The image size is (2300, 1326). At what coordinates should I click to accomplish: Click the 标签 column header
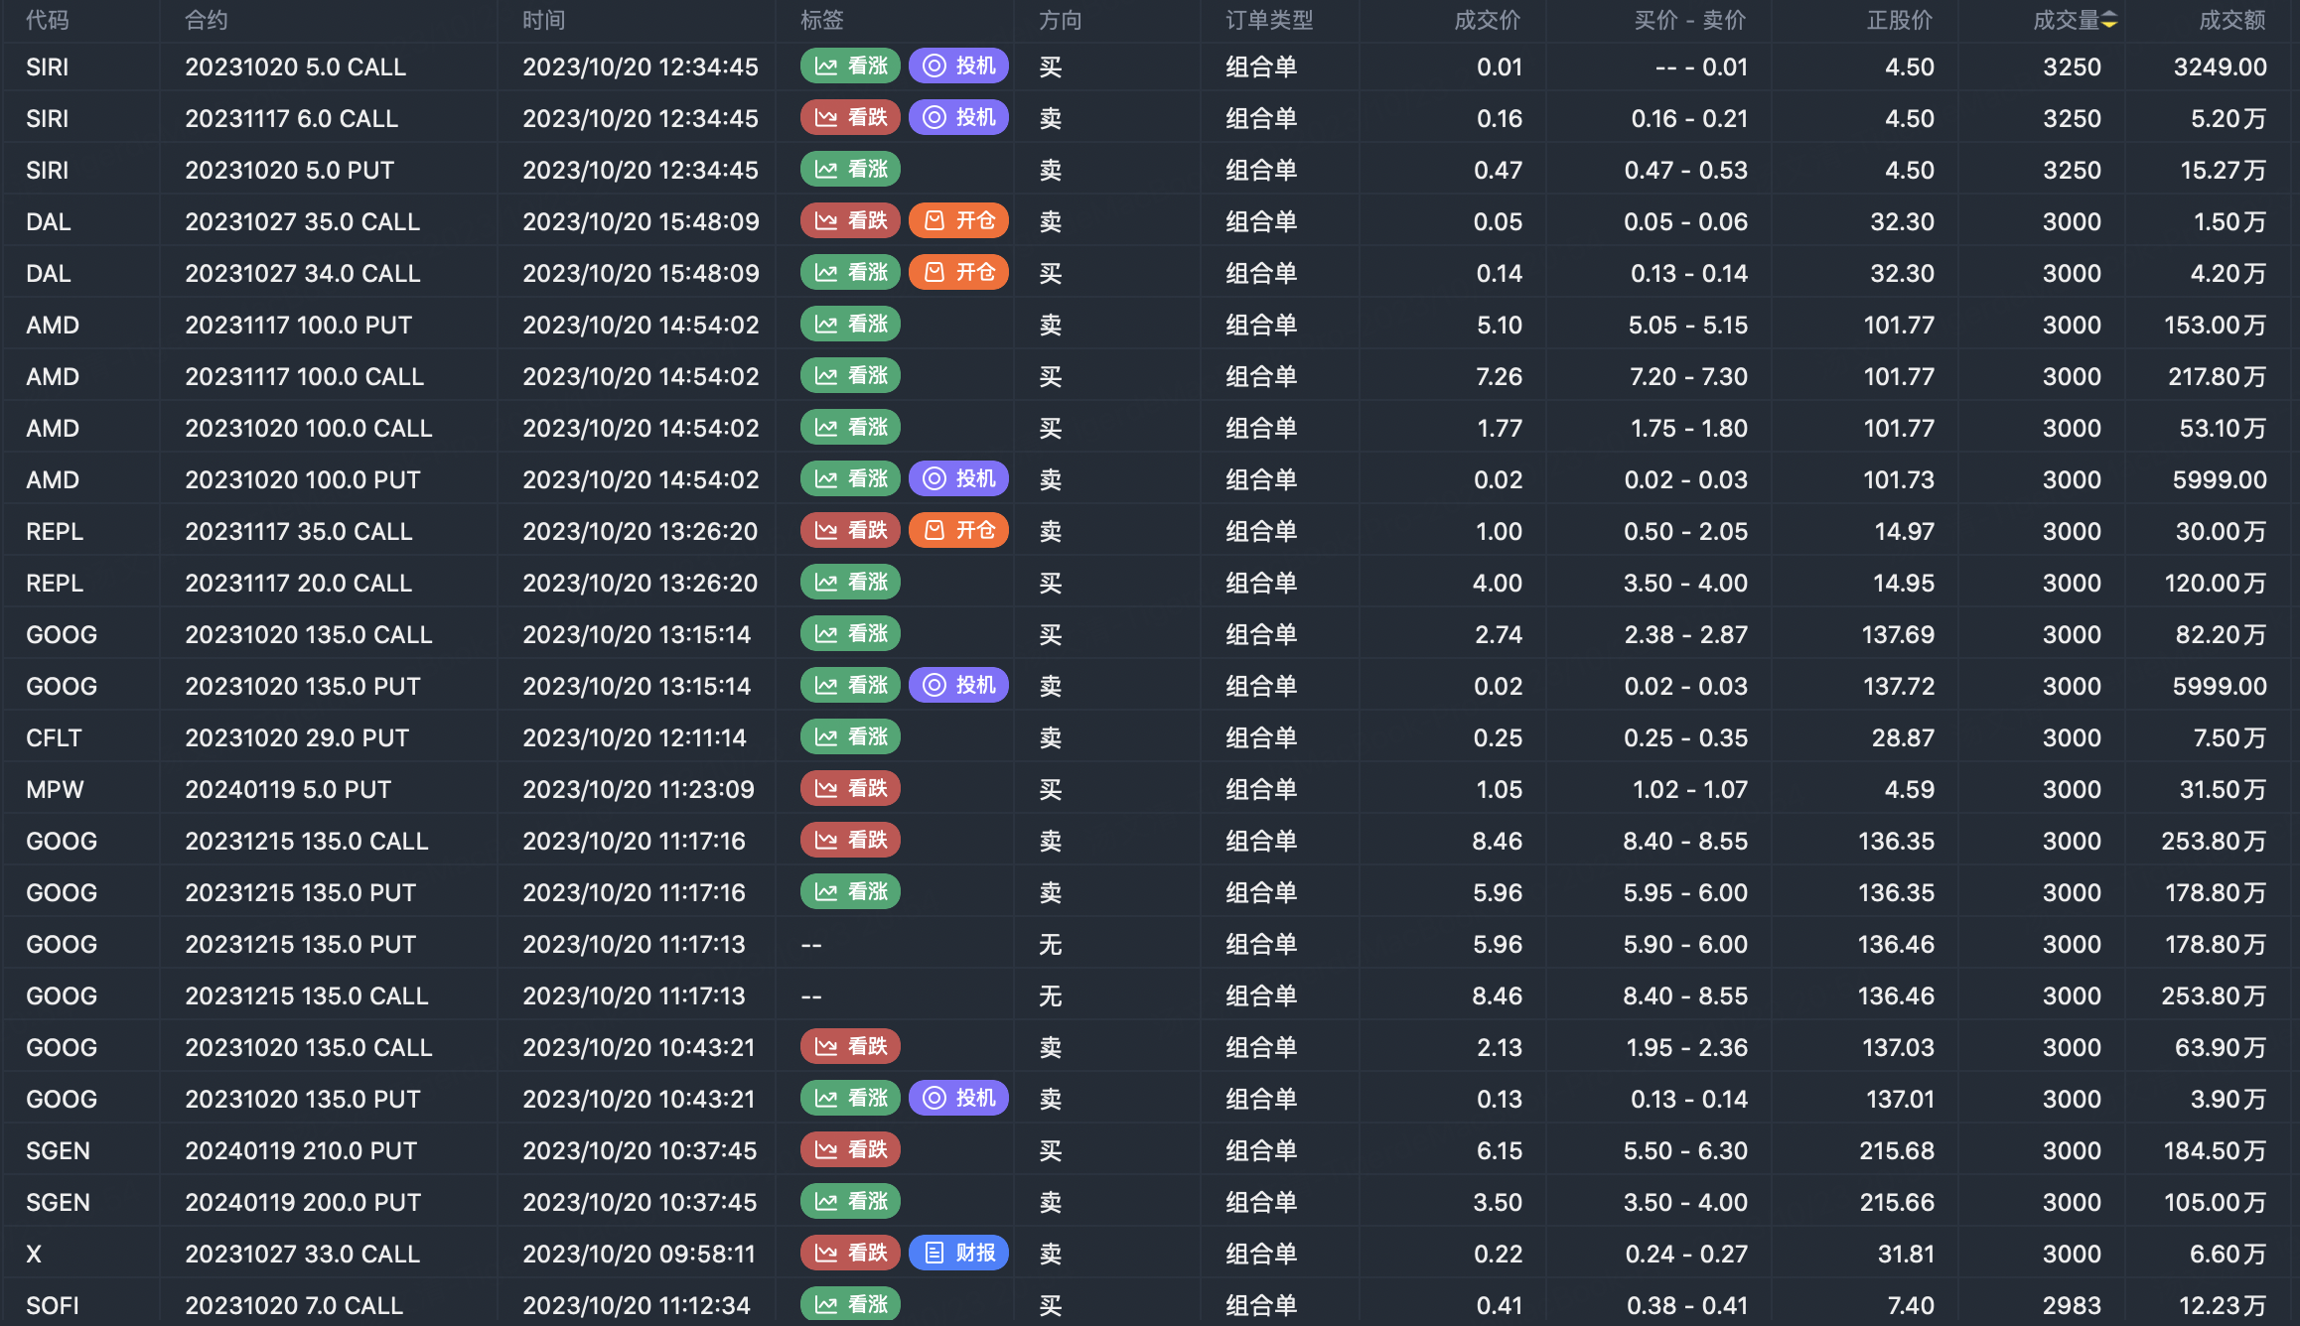(x=822, y=21)
